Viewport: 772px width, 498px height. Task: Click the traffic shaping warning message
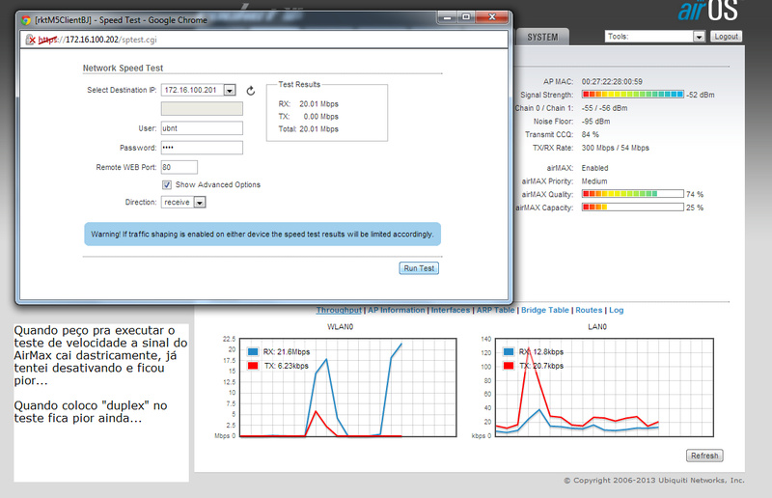(x=262, y=234)
